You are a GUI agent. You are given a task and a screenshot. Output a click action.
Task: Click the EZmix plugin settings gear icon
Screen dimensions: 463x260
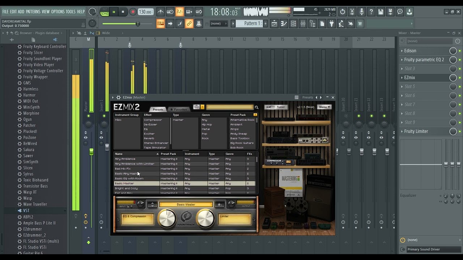(x=118, y=97)
